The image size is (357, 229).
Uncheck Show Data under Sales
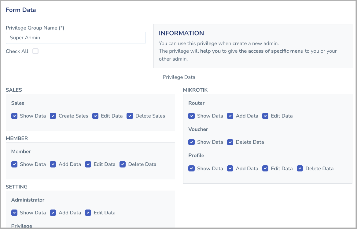14,116
